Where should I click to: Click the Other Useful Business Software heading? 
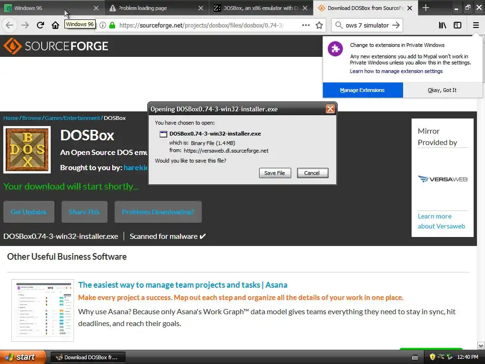67,256
